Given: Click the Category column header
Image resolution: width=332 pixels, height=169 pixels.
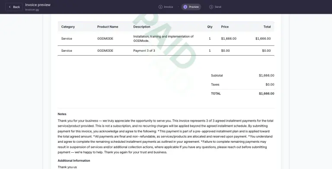Looking at the screenshot, I should point(68,27).
